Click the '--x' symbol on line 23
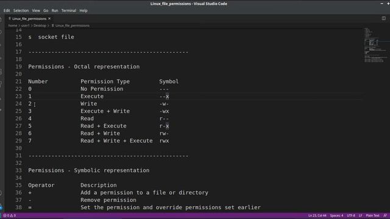Viewport: 390px width, 219px height. click(x=164, y=96)
